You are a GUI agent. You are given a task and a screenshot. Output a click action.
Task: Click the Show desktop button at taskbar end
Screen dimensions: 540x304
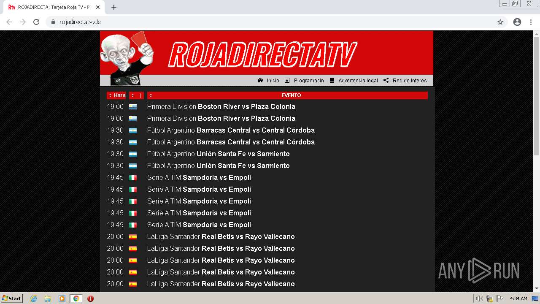pos(535,299)
